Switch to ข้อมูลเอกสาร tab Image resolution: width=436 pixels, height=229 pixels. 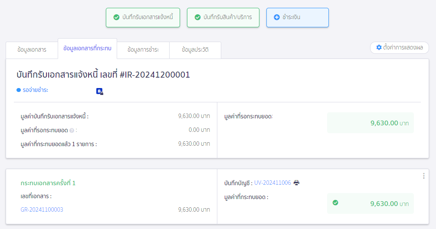tap(32, 50)
